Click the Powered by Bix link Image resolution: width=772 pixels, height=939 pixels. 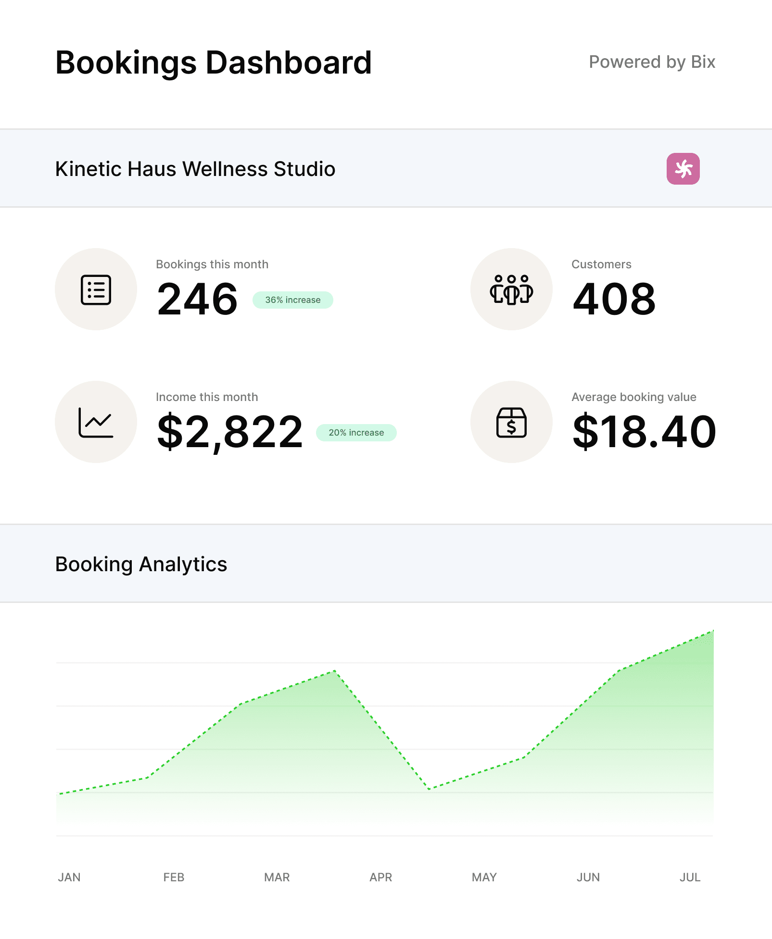[x=652, y=62]
